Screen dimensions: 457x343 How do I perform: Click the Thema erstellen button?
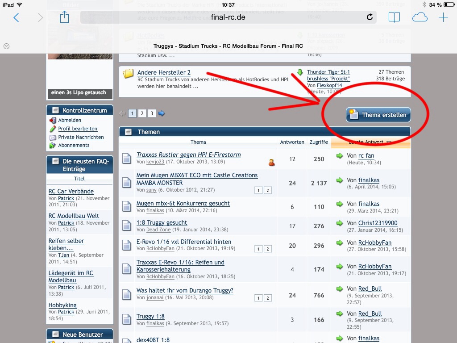coord(378,115)
